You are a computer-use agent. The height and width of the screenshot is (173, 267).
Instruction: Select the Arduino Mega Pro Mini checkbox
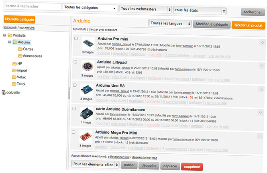pyautogui.click(x=73, y=132)
